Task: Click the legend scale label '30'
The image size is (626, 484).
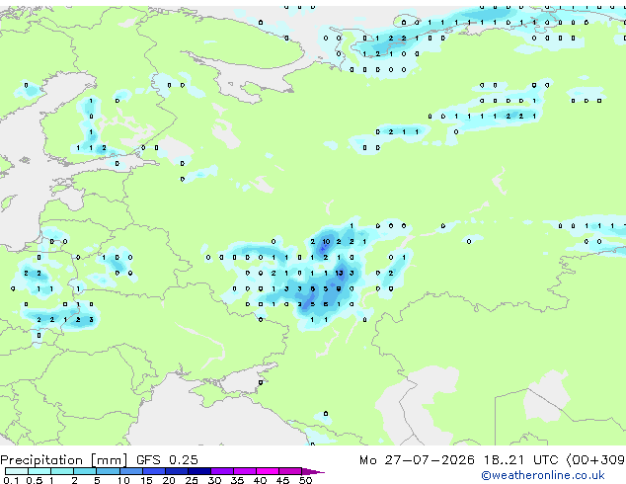Action: coord(214,480)
